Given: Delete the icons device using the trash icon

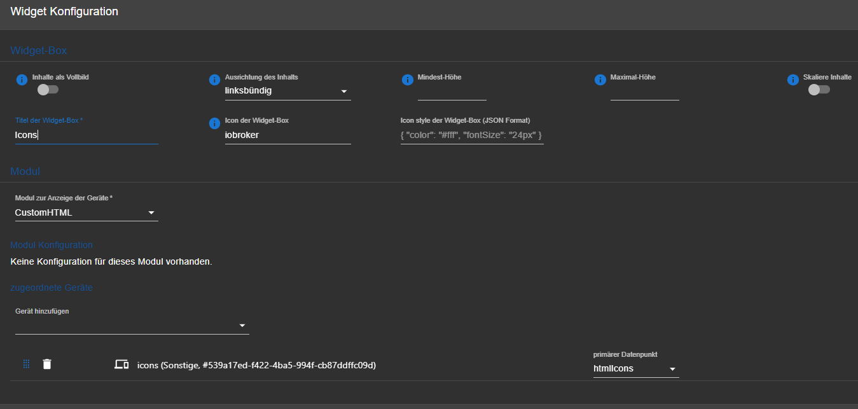Looking at the screenshot, I should coord(46,364).
